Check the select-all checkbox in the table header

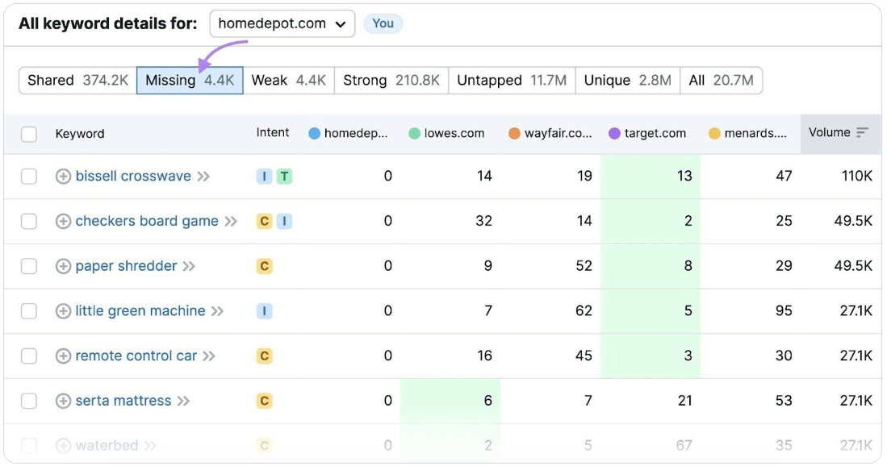(x=29, y=134)
